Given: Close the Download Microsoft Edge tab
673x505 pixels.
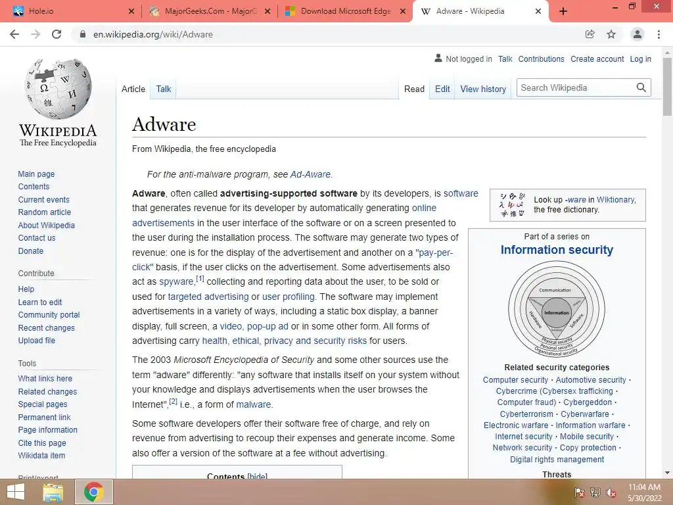Looking at the screenshot, I should [403, 12].
